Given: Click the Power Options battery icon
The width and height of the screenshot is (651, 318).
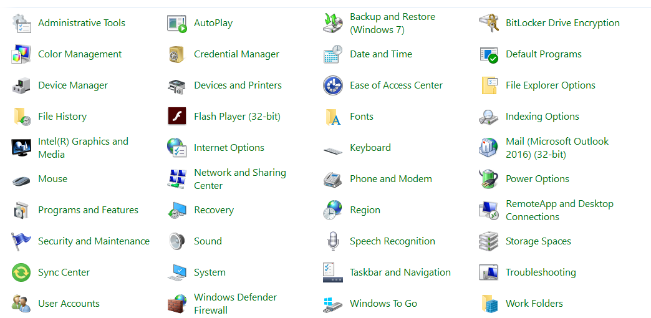Looking at the screenshot, I should [x=489, y=179].
